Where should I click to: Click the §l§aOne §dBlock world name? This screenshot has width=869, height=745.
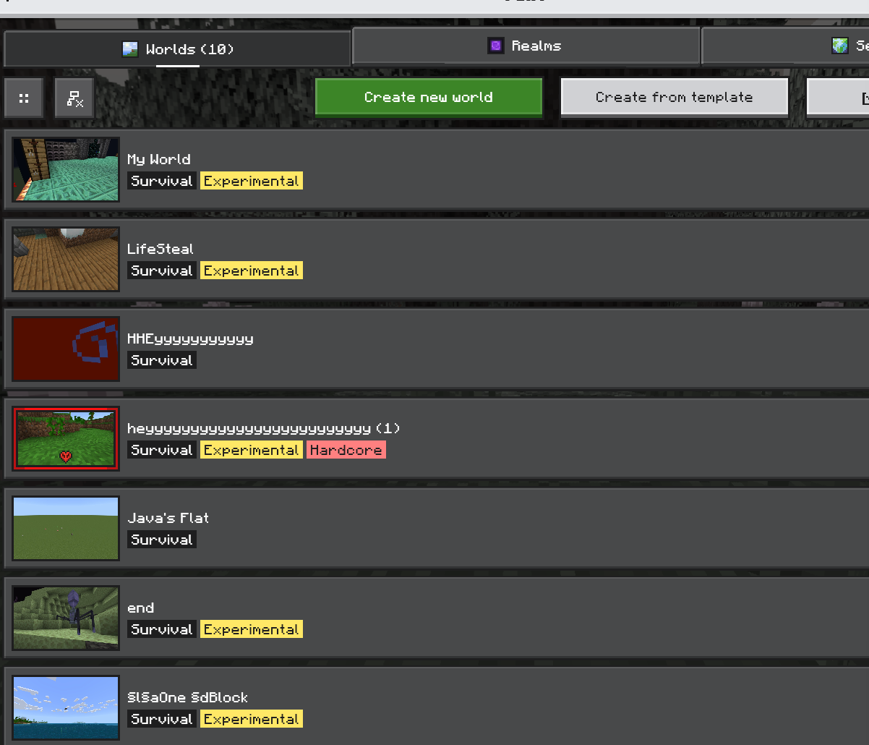tap(187, 697)
